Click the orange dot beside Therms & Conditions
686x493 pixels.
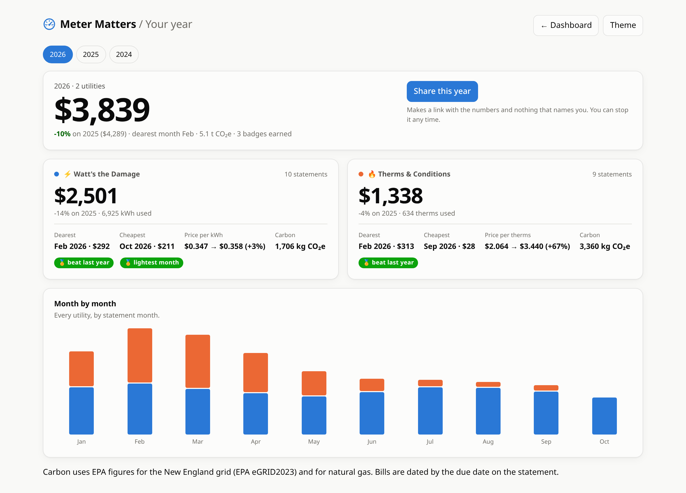pyautogui.click(x=361, y=174)
